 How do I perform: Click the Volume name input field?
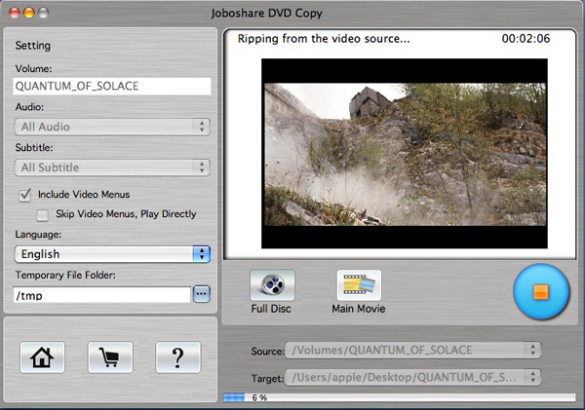point(112,86)
